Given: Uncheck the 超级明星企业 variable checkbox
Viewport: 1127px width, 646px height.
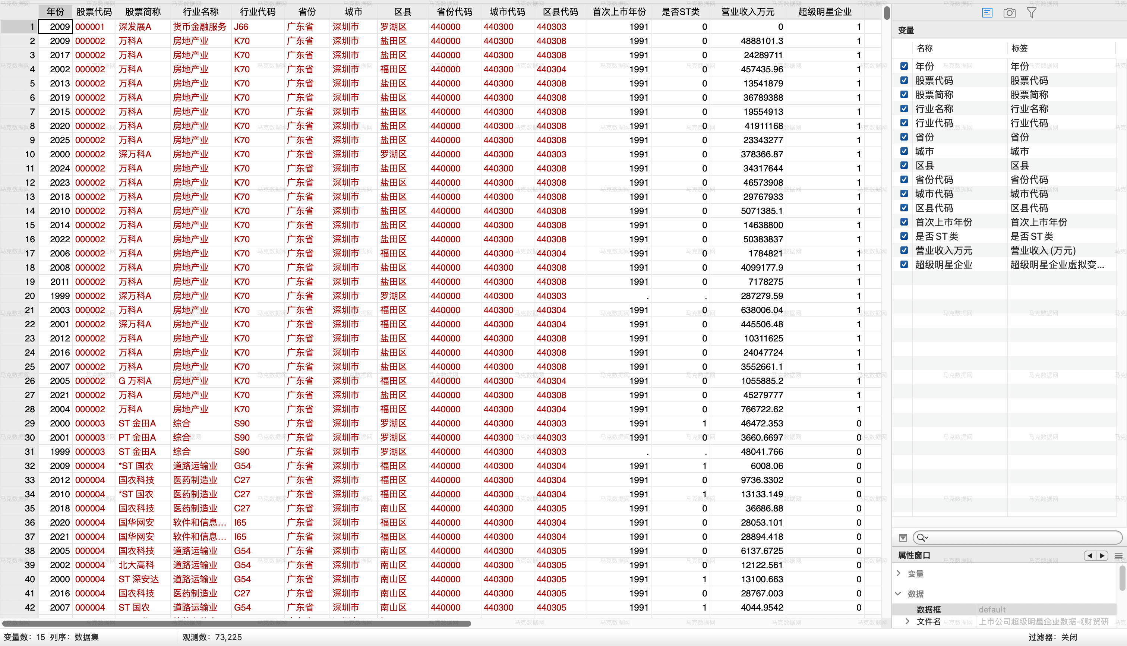Looking at the screenshot, I should tap(904, 264).
